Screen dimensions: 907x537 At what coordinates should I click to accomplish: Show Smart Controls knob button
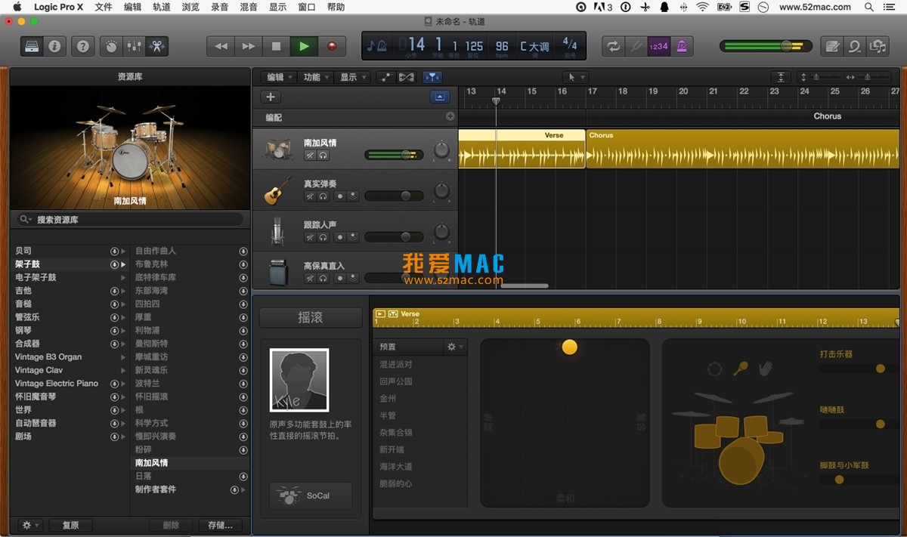pyautogui.click(x=111, y=46)
